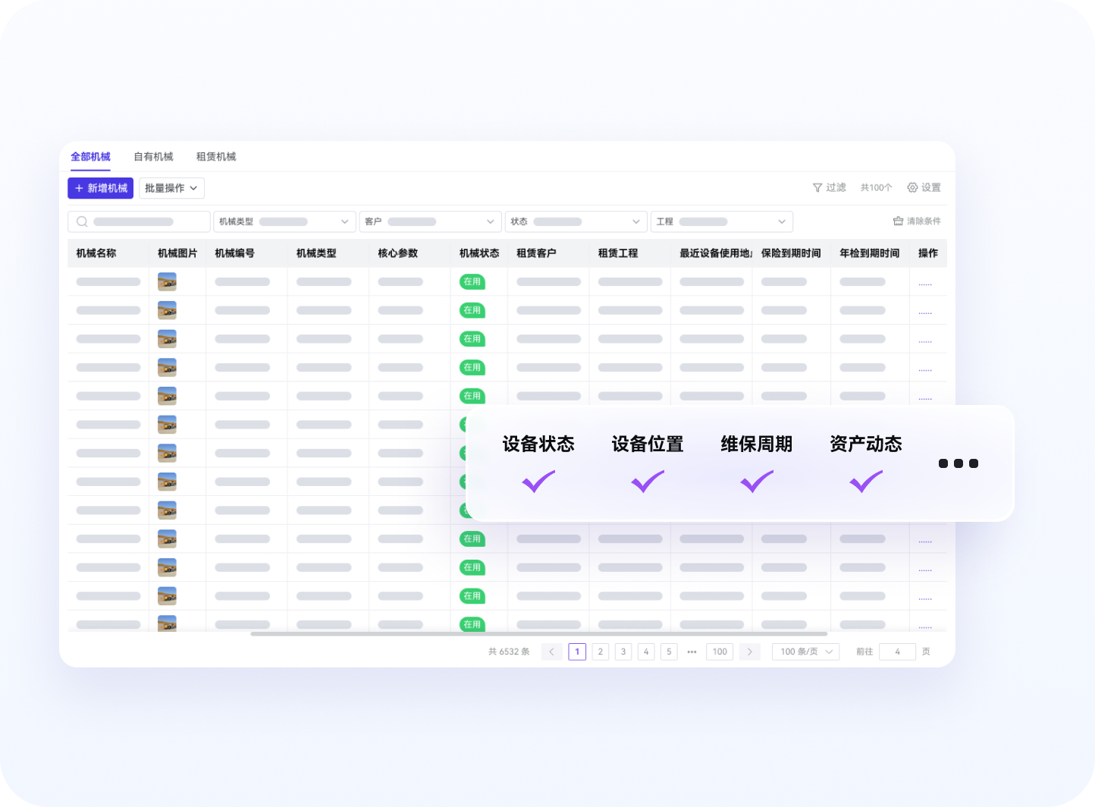Click the page jump input field

[x=897, y=652]
